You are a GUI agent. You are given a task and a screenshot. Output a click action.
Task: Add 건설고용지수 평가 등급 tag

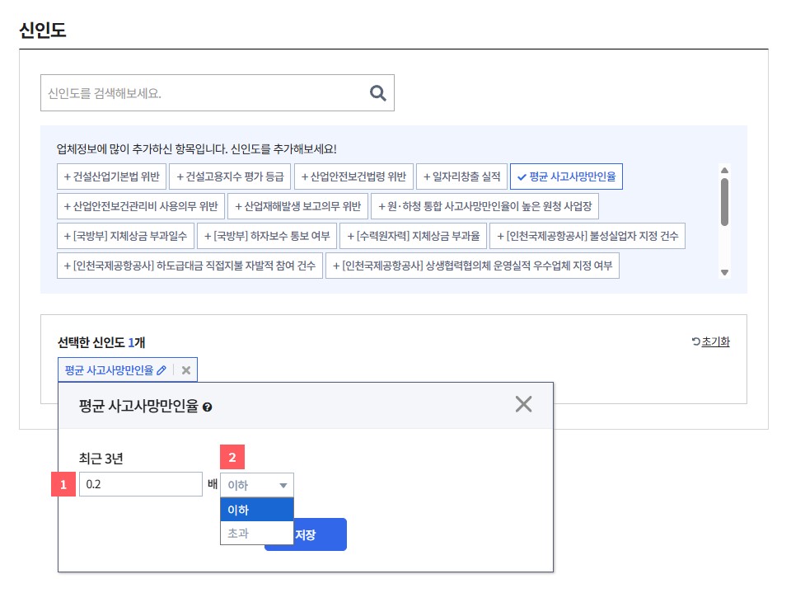(x=230, y=176)
